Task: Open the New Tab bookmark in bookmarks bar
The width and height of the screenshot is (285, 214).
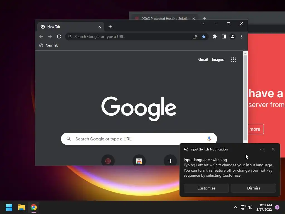Action: pyautogui.click(x=49, y=45)
